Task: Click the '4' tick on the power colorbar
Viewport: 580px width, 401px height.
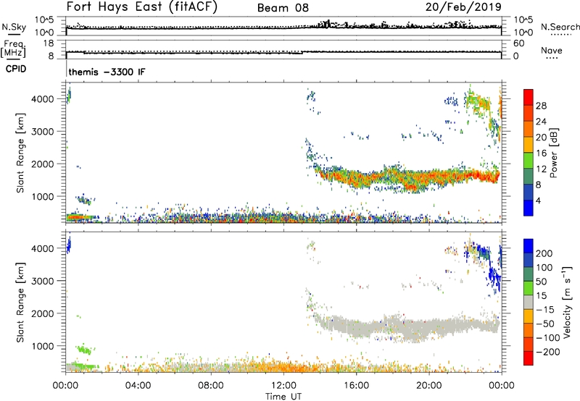Action: point(539,200)
